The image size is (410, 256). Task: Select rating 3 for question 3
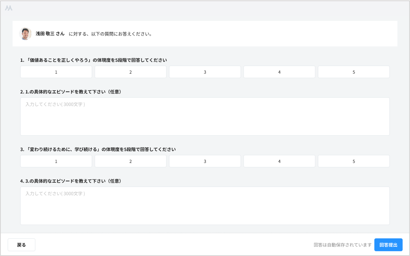(205, 161)
